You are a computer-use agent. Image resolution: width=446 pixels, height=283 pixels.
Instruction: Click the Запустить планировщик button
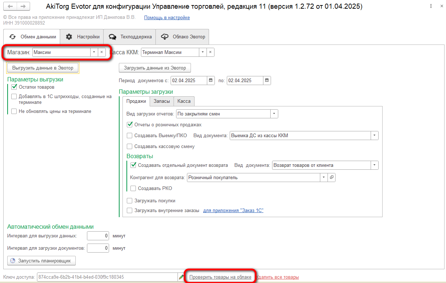tap(41, 261)
